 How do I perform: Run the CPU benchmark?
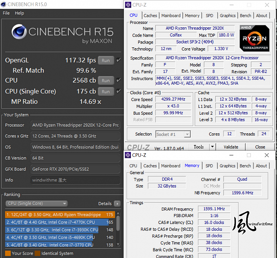click(x=106, y=80)
